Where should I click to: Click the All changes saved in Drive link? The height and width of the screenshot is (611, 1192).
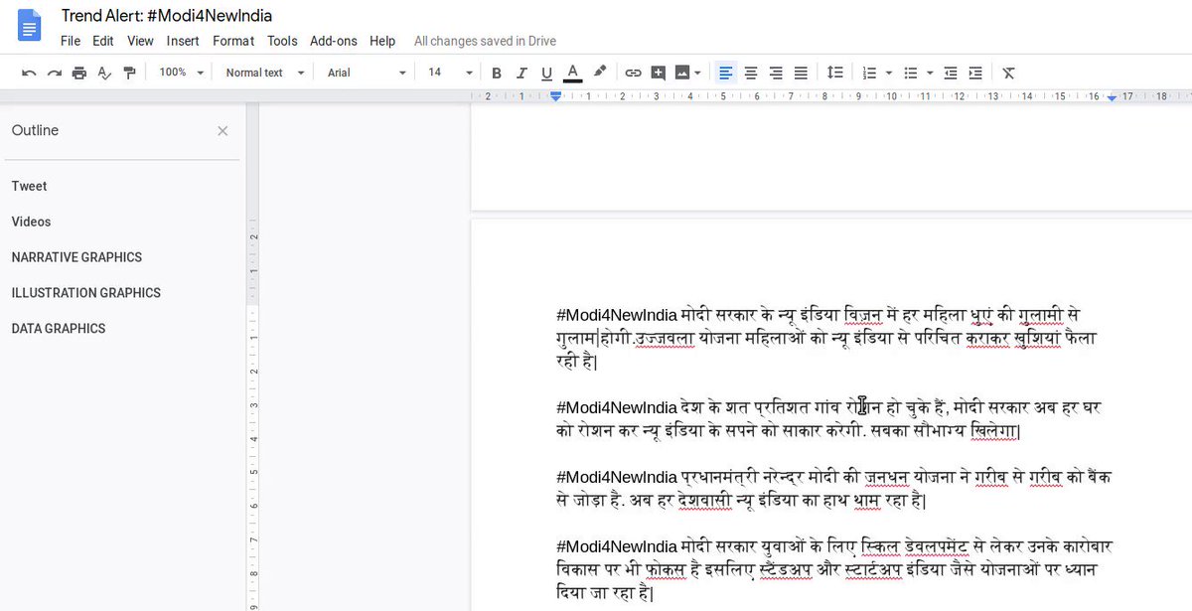point(485,41)
